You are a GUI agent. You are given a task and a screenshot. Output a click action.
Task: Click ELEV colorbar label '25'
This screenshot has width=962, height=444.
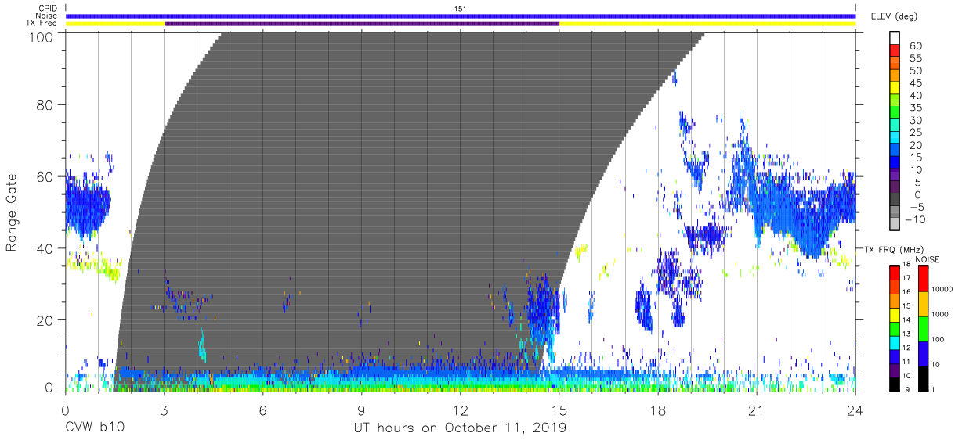point(915,133)
